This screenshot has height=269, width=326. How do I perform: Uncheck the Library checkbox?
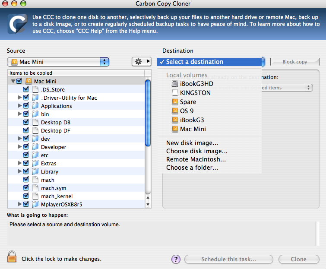pos(26,171)
